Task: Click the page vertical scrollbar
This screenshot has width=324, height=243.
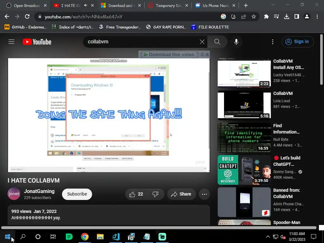Action: (321, 59)
